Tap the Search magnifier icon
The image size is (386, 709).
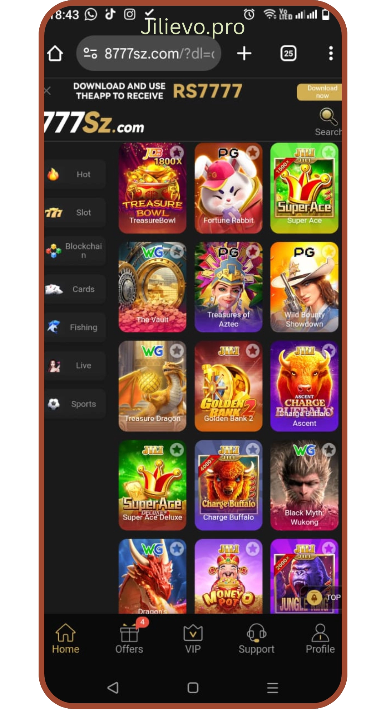click(328, 117)
